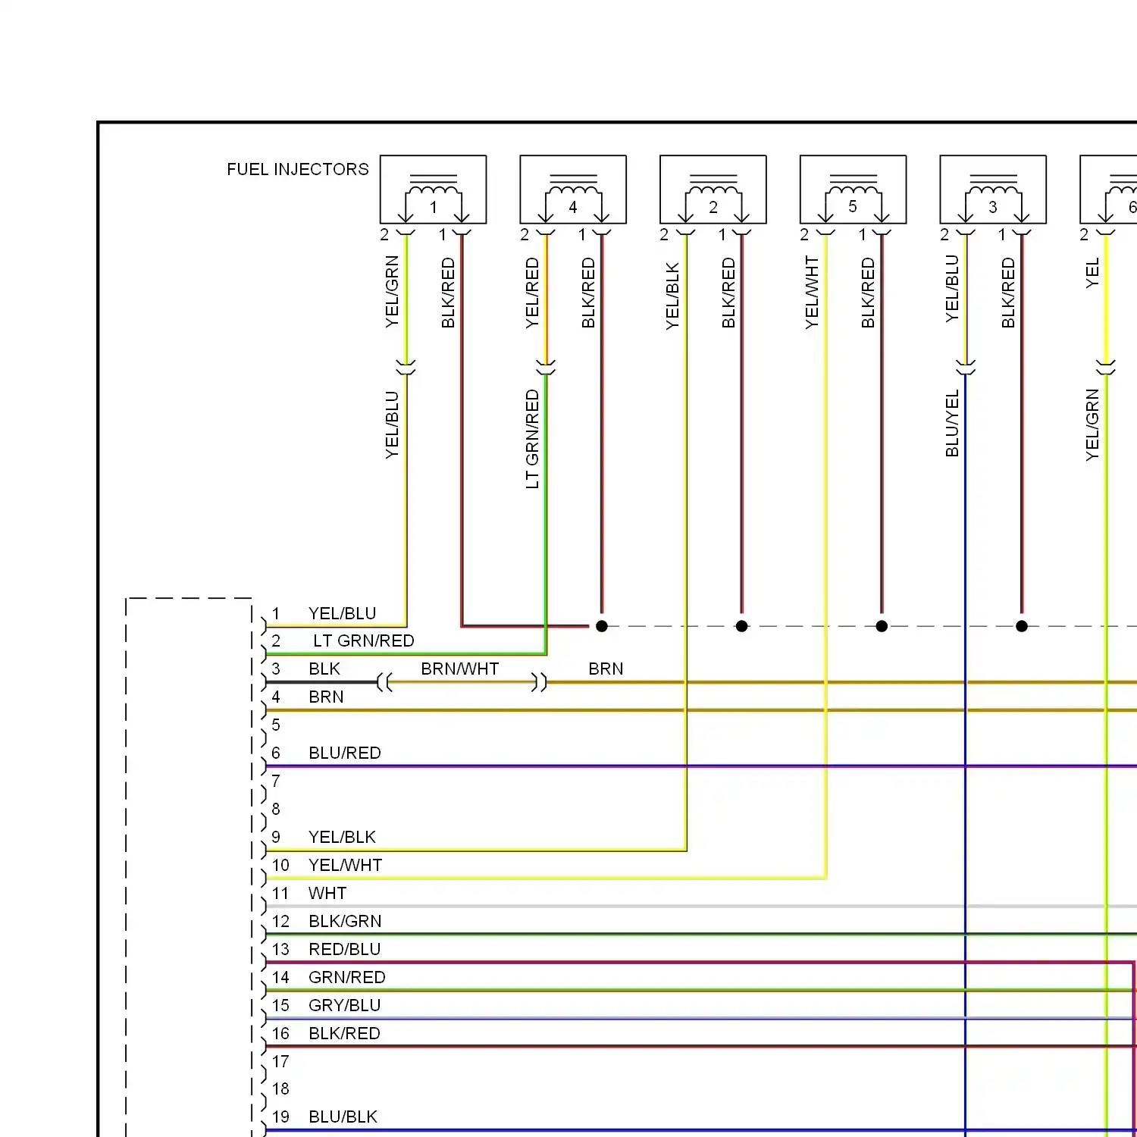The width and height of the screenshot is (1137, 1137).
Task: Click the splice dot under injector 4 BLK/RED wire
Action: (602, 626)
